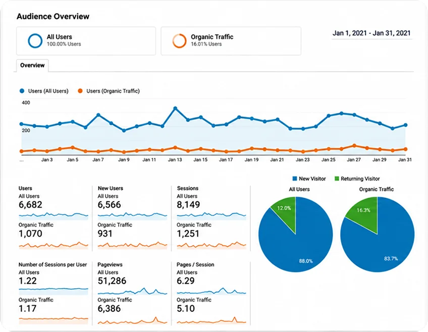Screen dimensions: 428x332
Task: Click the New Users value 6,566
Action: (109, 205)
